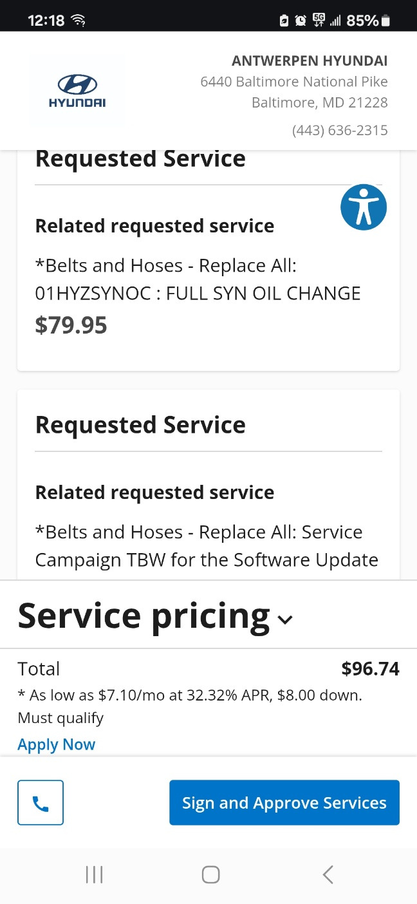Expand the Service pricing chevron

(285, 619)
